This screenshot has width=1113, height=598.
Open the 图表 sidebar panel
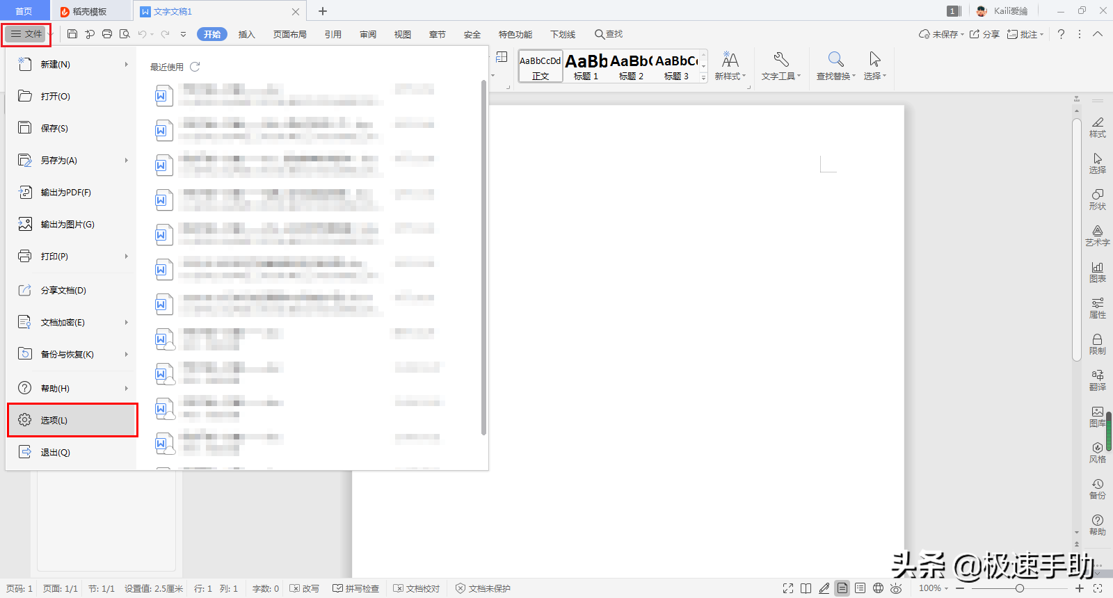click(x=1098, y=272)
